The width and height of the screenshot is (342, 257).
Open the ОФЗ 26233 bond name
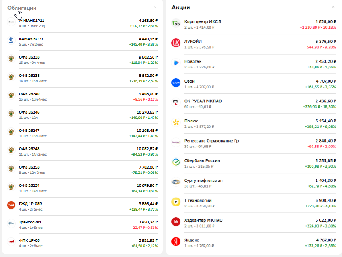29,57
